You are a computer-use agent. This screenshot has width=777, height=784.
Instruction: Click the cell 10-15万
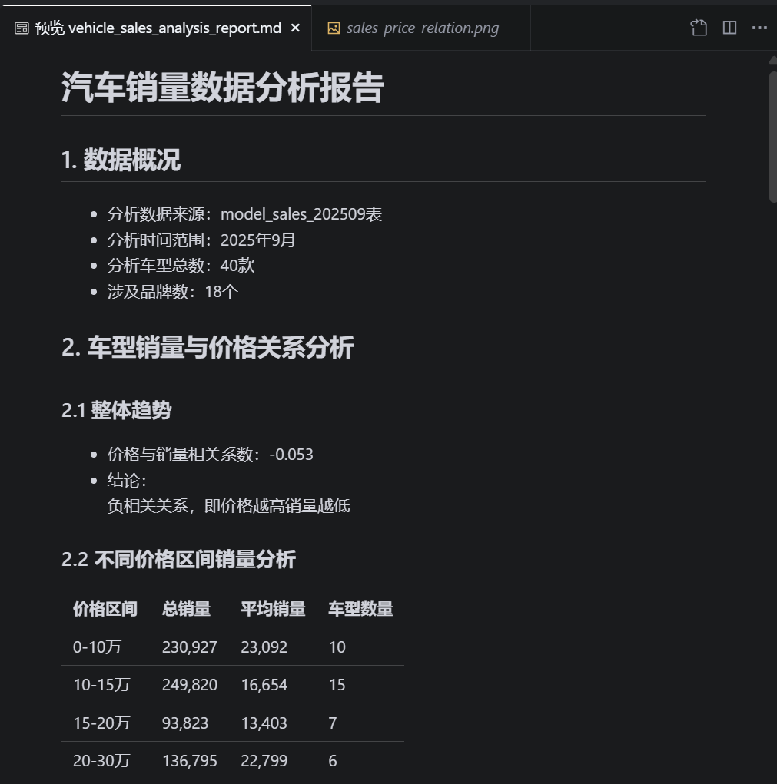coord(101,685)
